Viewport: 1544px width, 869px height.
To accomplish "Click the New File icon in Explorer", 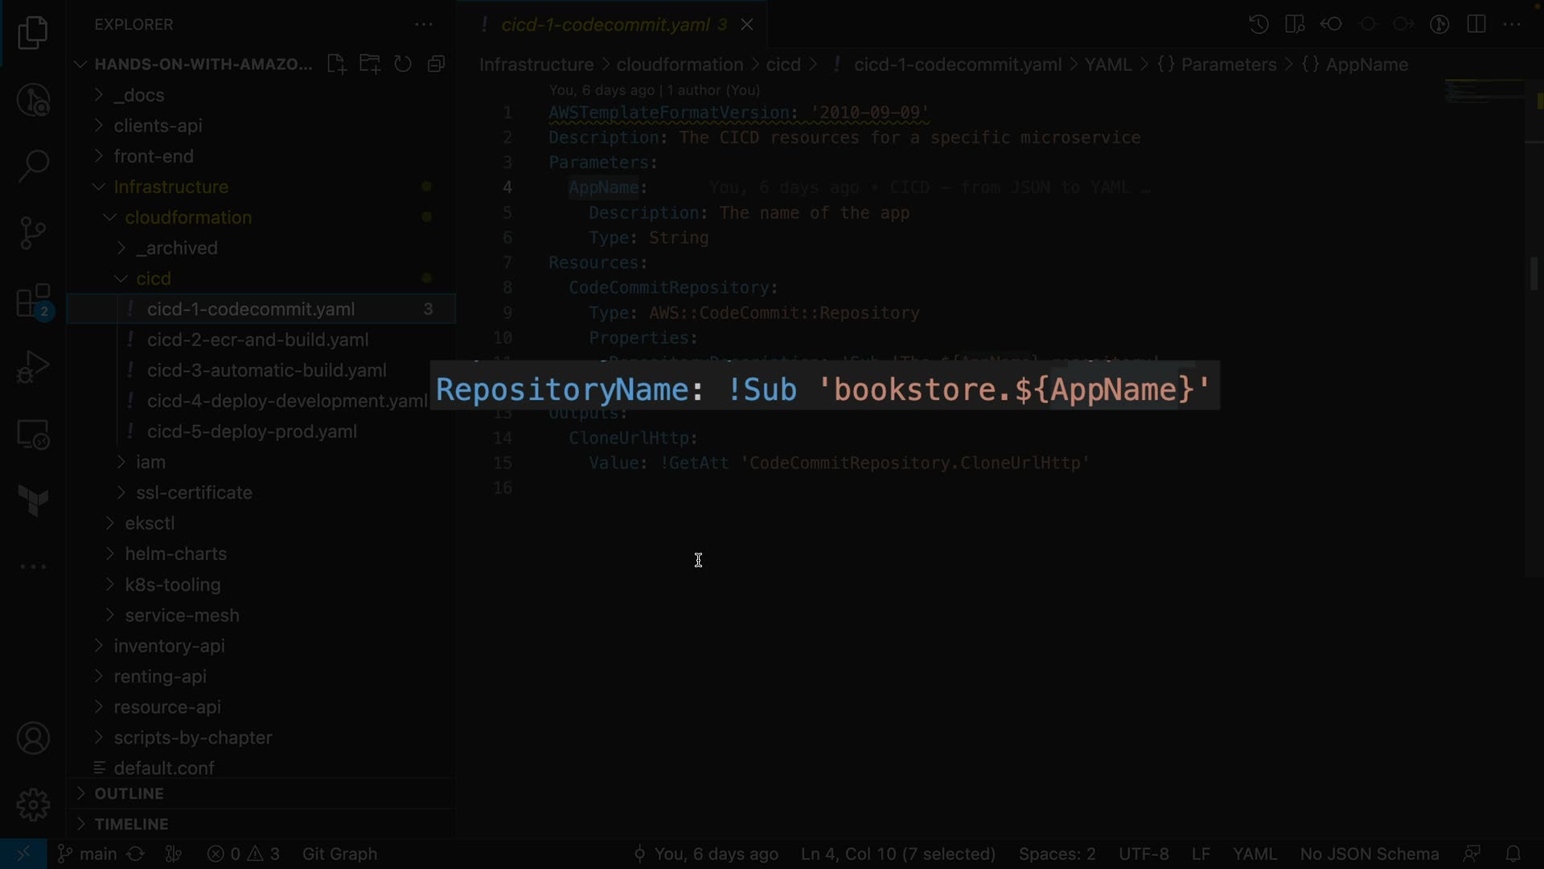I will point(337,64).
